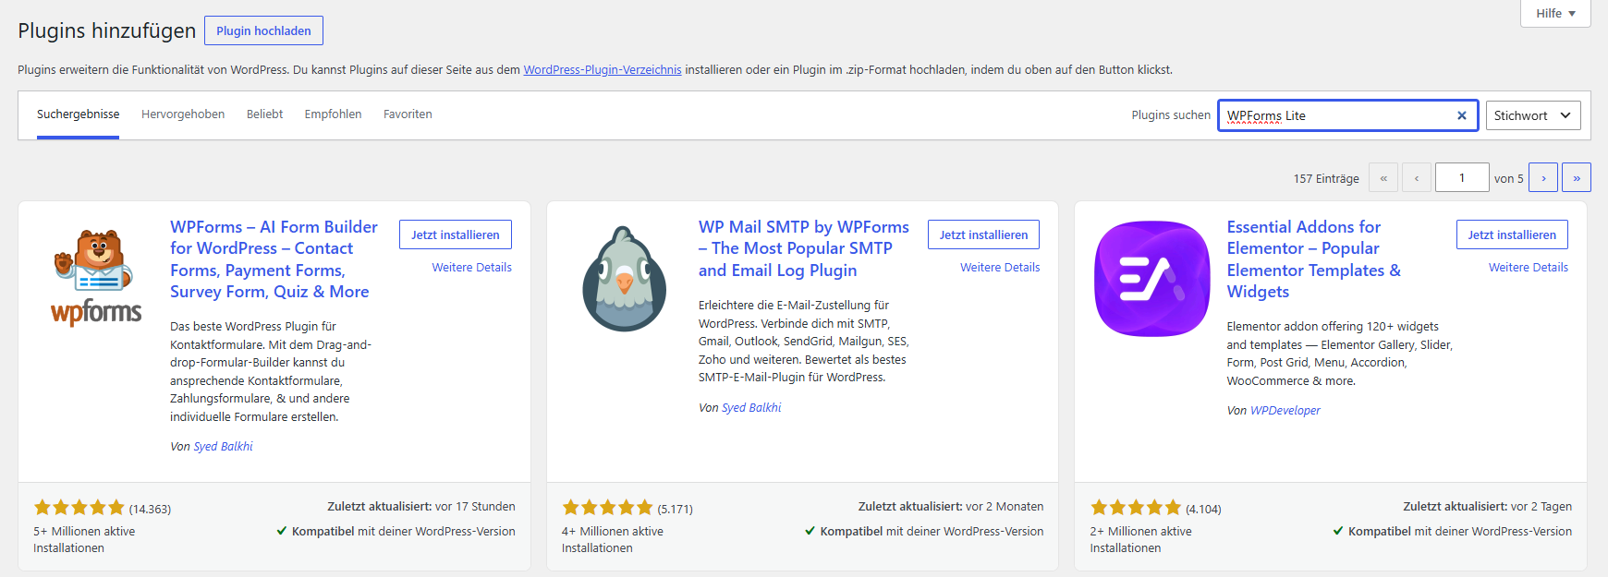Viewport: 1608px width, 577px height.
Task: Click 'Zuletzt aktualisiert: vor 2 Tagen' text
Action: (x=1487, y=506)
